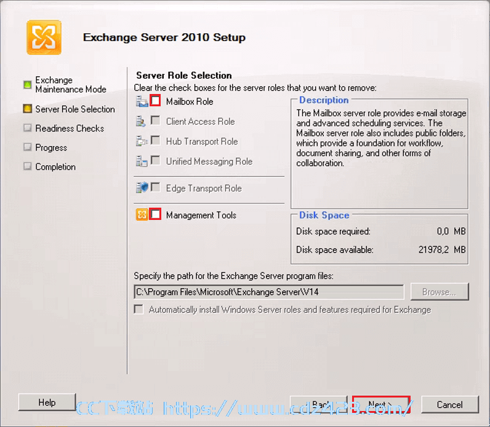Select the Unified Messaging Role label
490x427 pixels.
point(209,161)
